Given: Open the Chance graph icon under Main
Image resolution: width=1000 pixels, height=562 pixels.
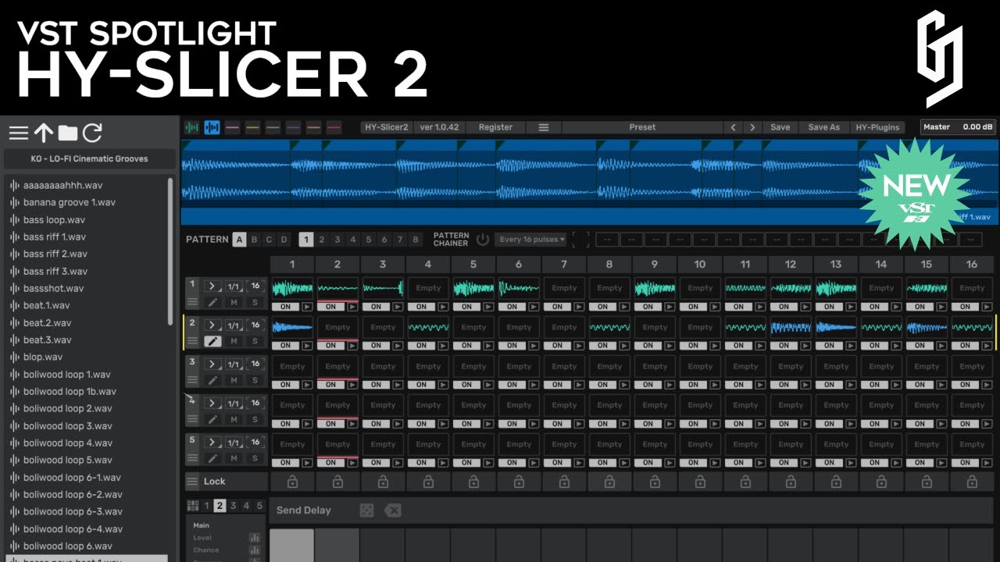Looking at the screenshot, I should (x=255, y=550).
